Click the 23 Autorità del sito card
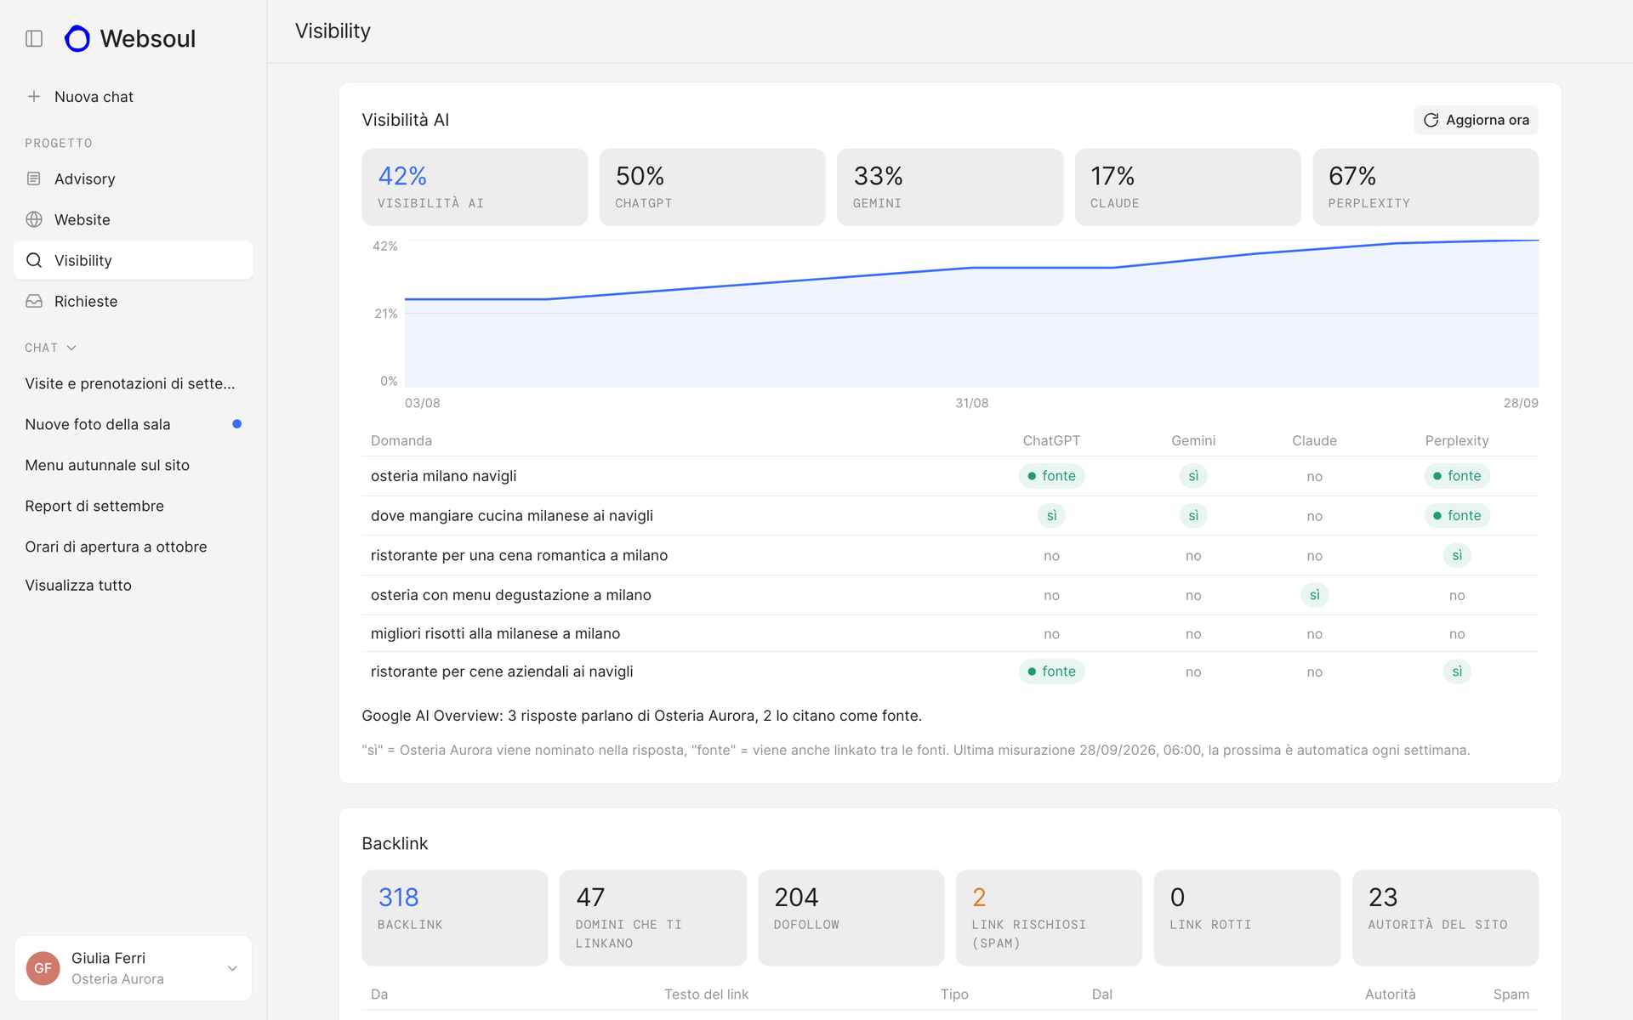1633x1020 pixels. (x=1445, y=917)
